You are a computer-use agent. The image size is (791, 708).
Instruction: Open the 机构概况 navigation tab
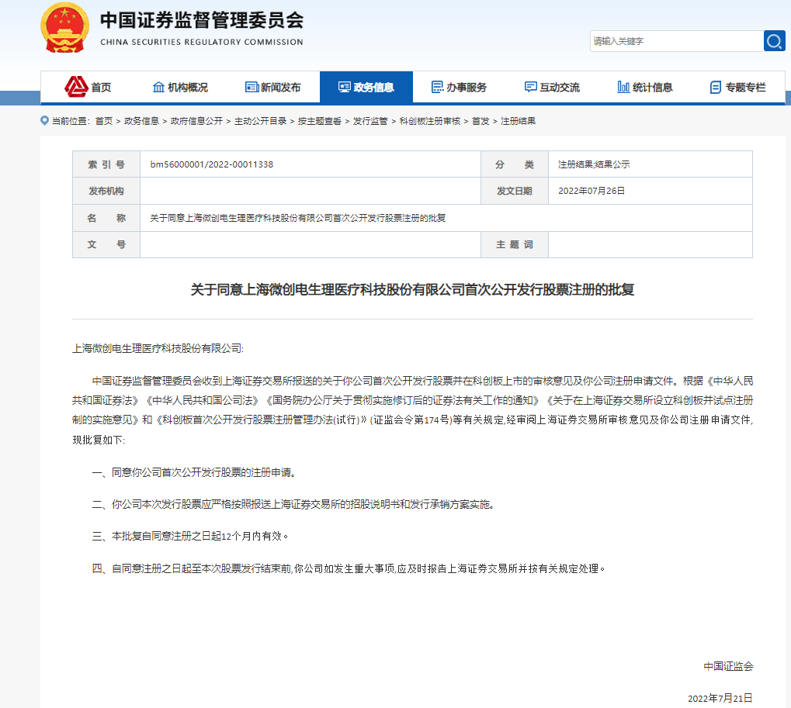coord(180,87)
